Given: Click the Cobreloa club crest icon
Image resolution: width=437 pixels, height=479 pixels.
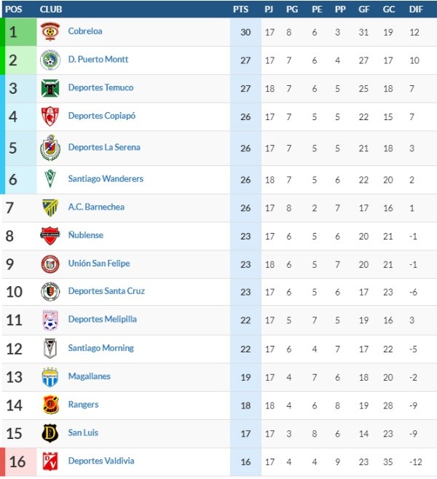Looking at the screenshot, I should [50, 31].
